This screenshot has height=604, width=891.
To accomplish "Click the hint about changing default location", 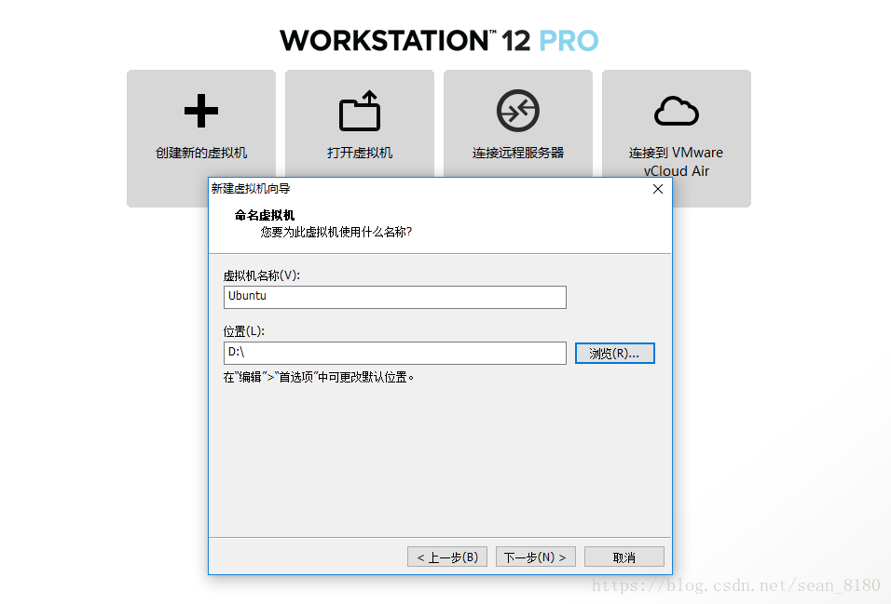I will point(319,378).
